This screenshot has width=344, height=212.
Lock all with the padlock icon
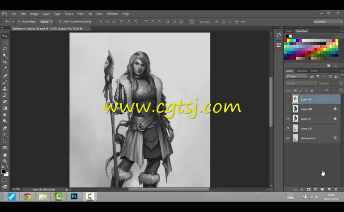(312, 90)
